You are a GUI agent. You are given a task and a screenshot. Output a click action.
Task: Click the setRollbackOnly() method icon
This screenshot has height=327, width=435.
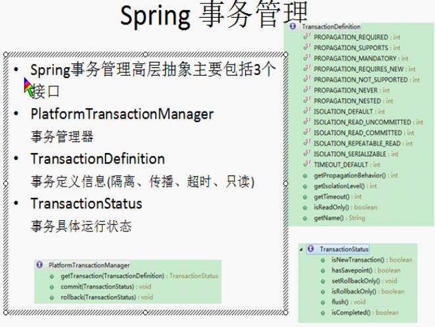coord(323,282)
